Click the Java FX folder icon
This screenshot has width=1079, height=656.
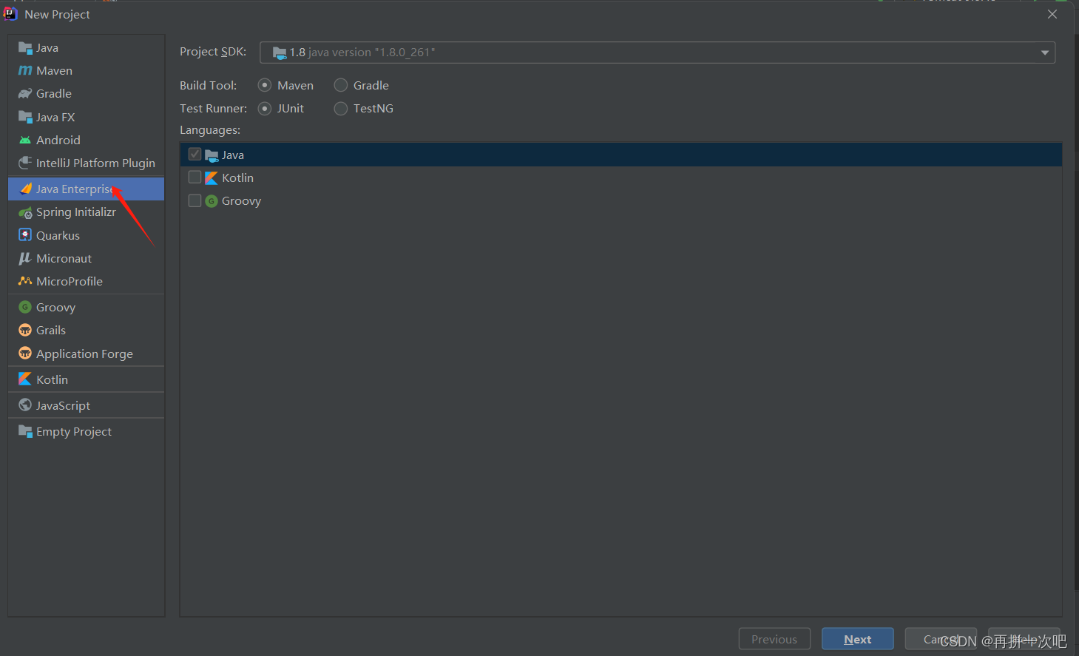click(25, 117)
